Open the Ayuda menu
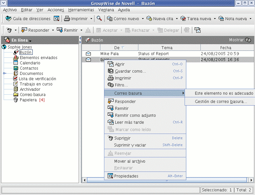 click(x=124, y=10)
